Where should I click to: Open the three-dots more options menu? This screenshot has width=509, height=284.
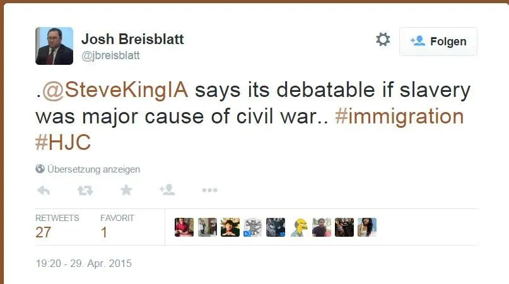tap(209, 190)
